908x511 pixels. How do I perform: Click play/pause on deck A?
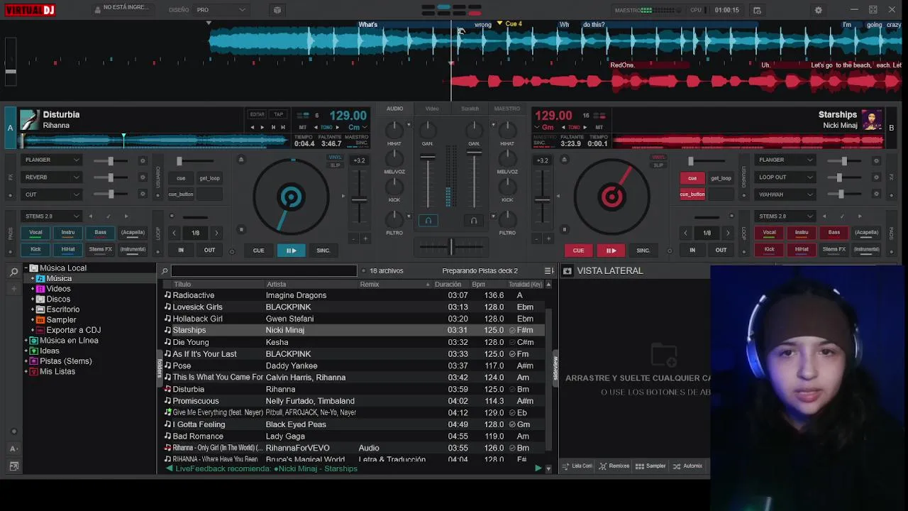(x=291, y=251)
